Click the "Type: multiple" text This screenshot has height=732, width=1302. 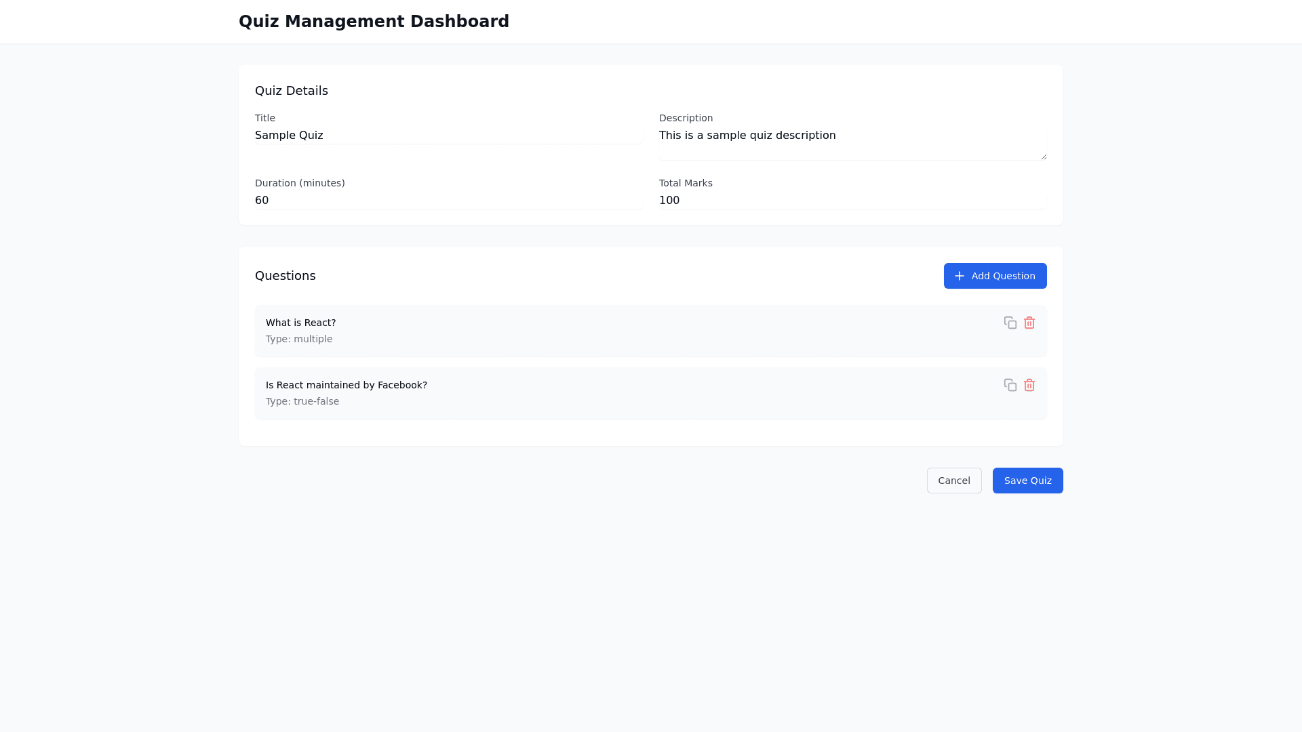299,339
